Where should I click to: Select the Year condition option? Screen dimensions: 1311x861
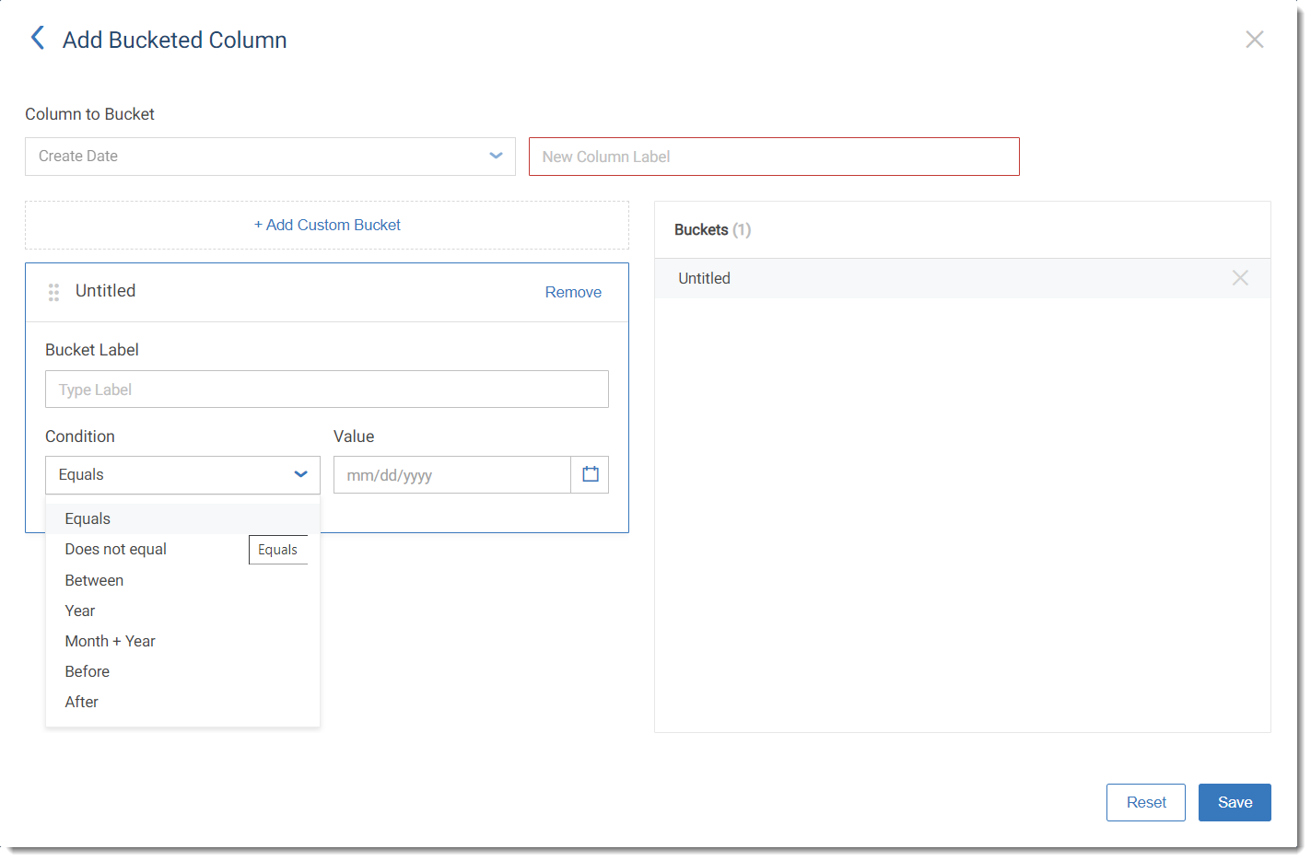pyautogui.click(x=80, y=611)
